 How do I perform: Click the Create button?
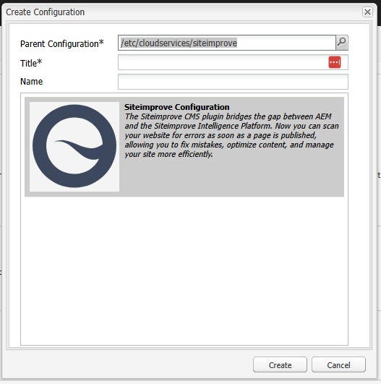[280, 365]
